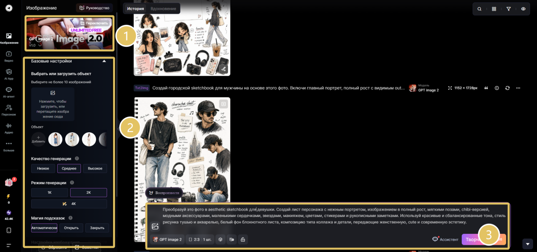Screen dimensions: 537x252
Task: Click the info icon beside Магия подсказок
Action: tap(70, 218)
